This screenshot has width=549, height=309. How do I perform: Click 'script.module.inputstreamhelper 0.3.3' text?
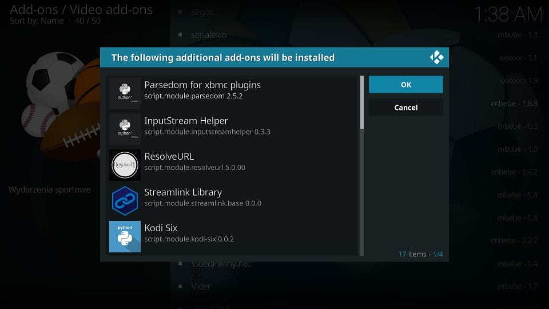(x=207, y=132)
